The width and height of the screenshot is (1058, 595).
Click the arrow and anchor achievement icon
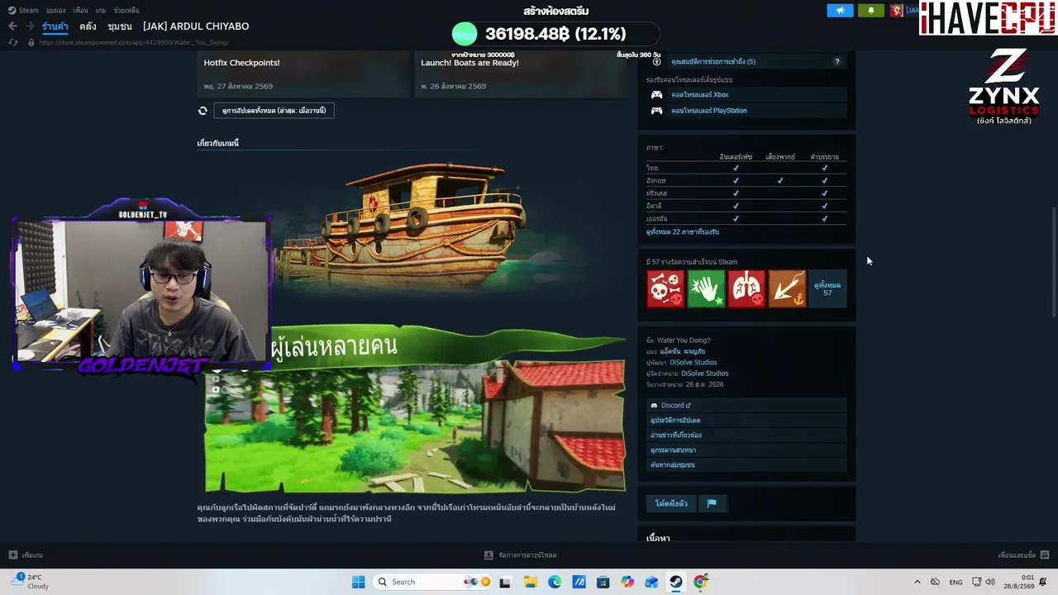[787, 288]
